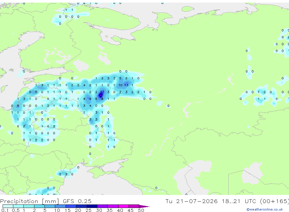Click the legend swatch between 10 and 15

[x=60, y=206]
